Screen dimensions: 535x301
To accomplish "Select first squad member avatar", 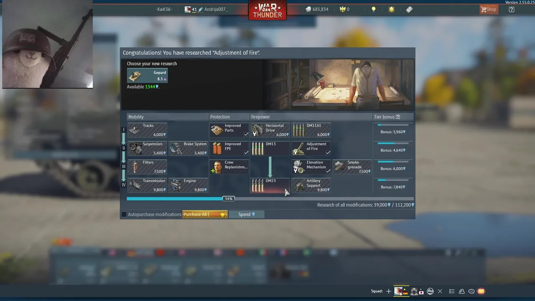I will click(401, 291).
